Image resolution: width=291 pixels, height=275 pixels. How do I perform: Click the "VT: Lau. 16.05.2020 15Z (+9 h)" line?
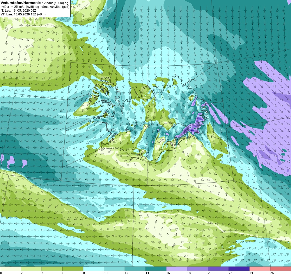23,14
